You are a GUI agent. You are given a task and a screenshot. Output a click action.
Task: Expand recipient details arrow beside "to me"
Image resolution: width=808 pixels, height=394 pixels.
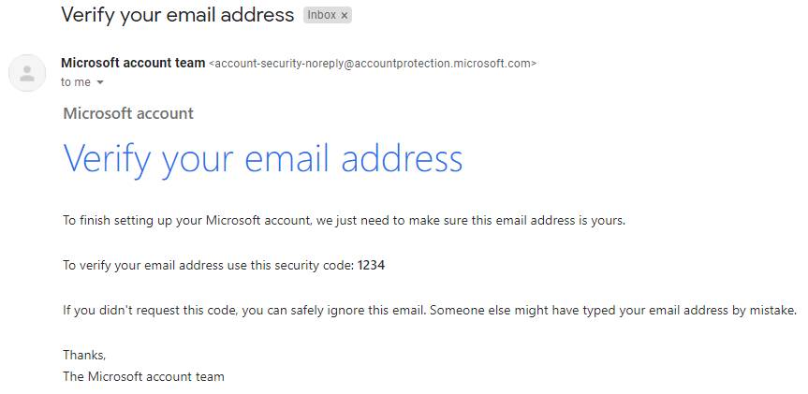pyautogui.click(x=100, y=82)
